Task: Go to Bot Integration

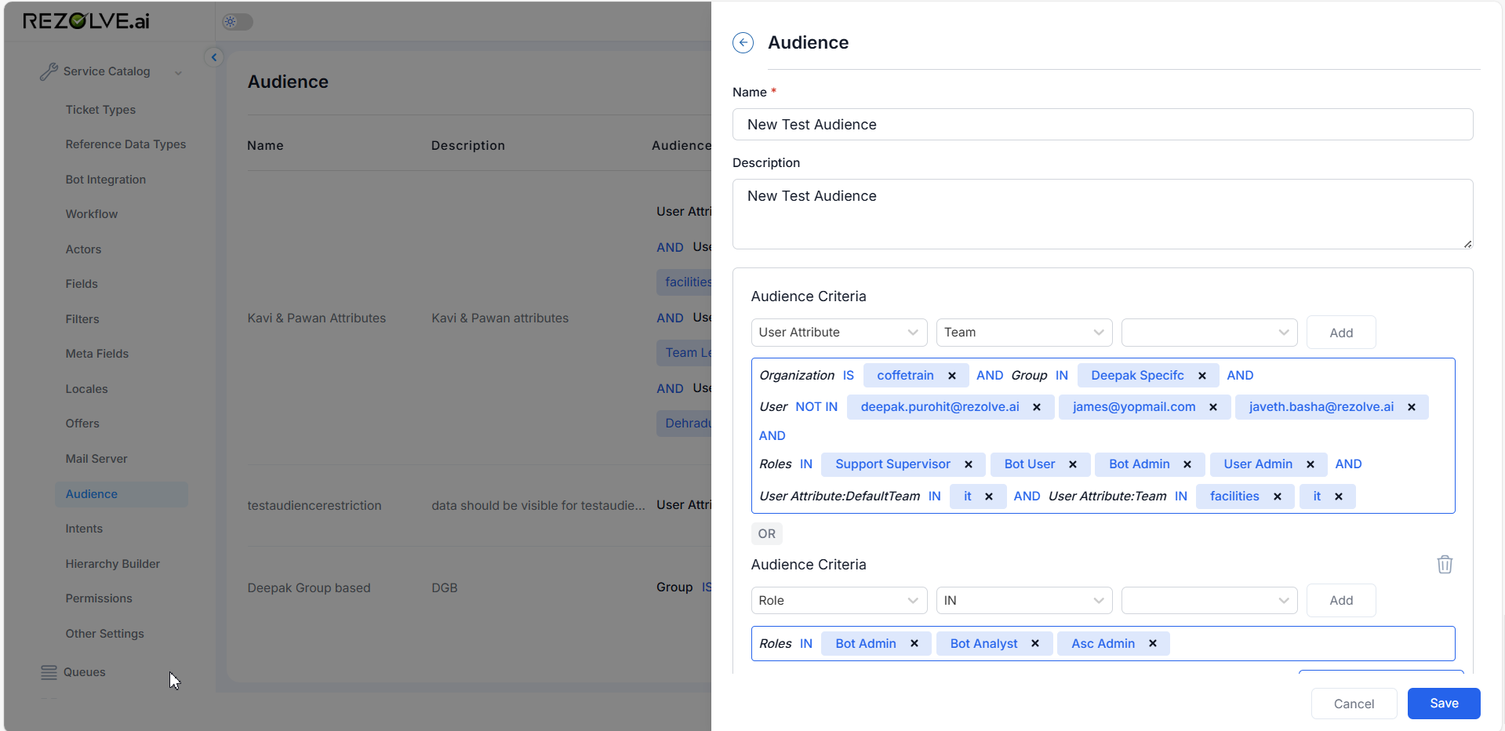Action: (x=106, y=180)
